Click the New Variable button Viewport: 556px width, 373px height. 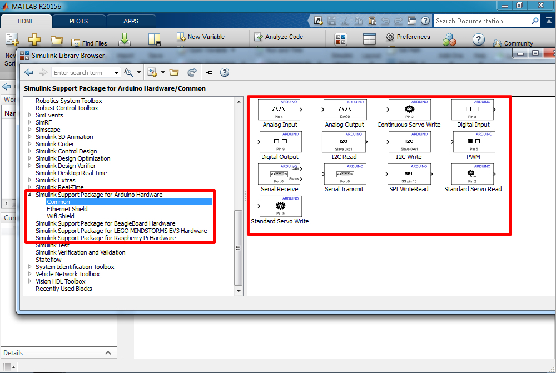tap(201, 37)
